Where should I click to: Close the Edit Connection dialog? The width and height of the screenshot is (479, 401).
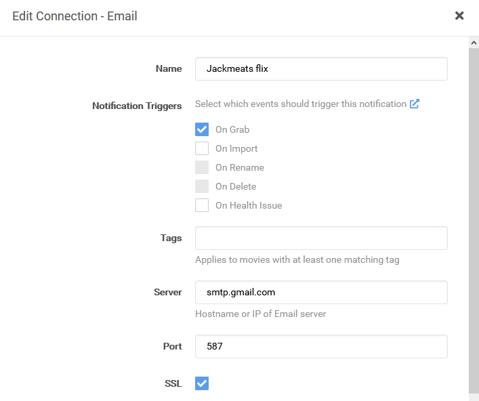(459, 16)
